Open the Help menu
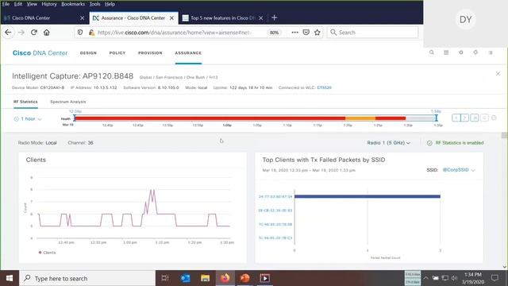 coord(110,4)
